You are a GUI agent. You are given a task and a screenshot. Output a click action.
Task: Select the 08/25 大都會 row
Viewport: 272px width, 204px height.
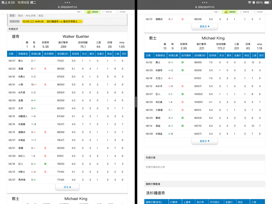coord(205,110)
